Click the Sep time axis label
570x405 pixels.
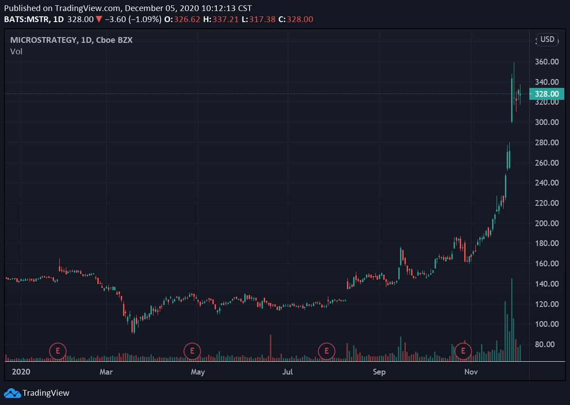[x=379, y=372]
